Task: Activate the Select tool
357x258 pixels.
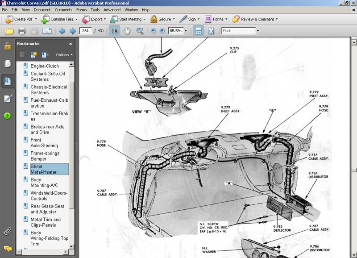Action: pyautogui.click(x=115, y=31)
